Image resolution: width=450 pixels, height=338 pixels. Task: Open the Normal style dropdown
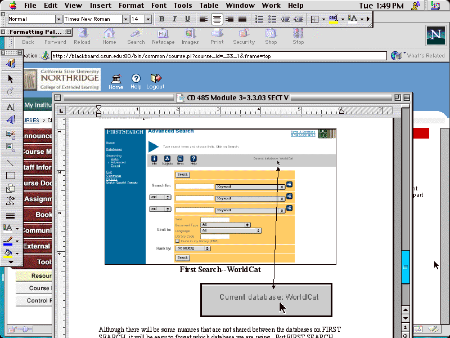(x=58, y=19)
